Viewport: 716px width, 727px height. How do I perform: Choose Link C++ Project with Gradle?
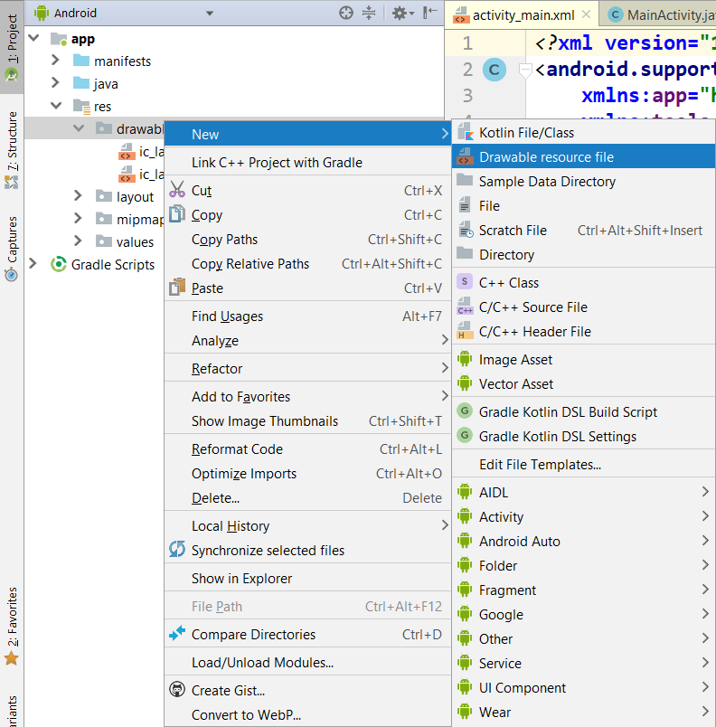point(307,162)
